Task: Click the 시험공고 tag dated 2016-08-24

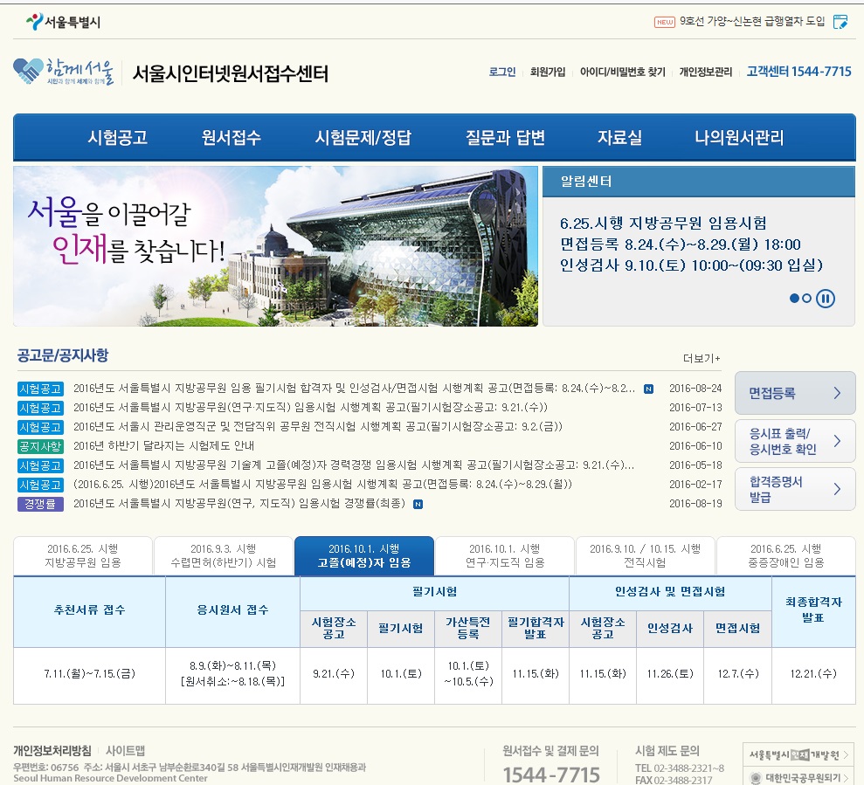Action: click(40, 389)
